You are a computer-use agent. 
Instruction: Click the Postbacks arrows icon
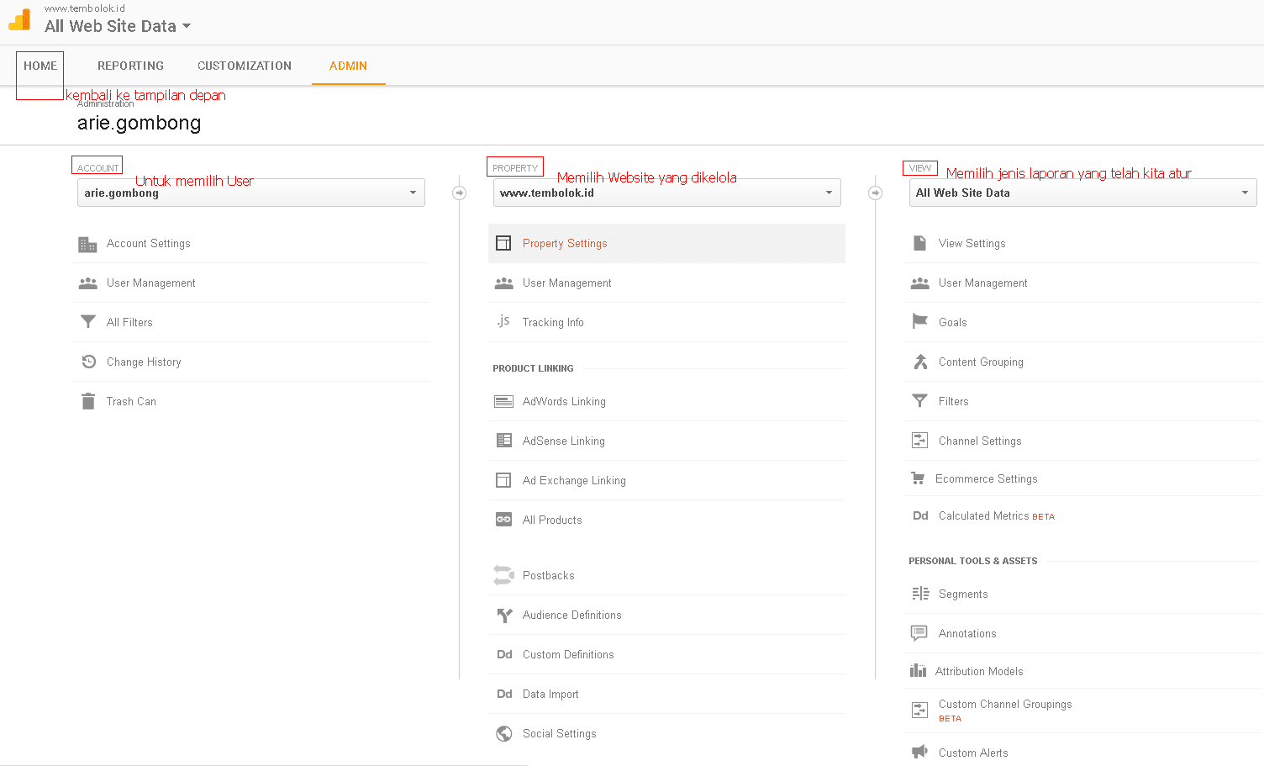click(x=503, y=575)
